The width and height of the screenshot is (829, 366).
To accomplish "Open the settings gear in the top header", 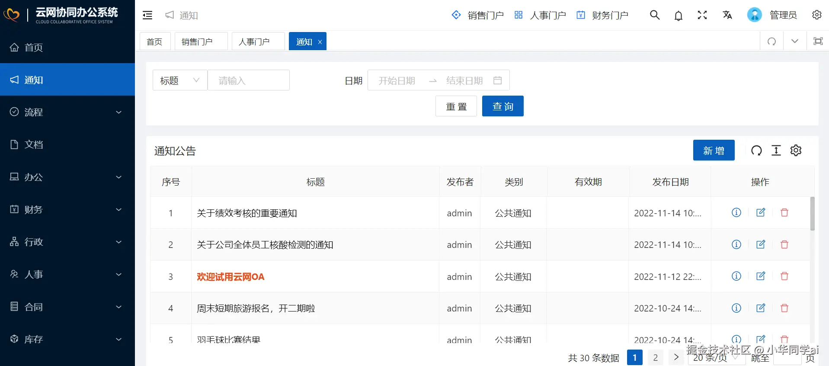I will (x=817, y=15).
